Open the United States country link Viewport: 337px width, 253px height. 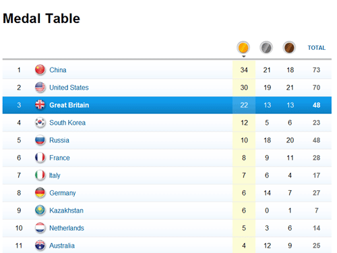coord(69,88)
